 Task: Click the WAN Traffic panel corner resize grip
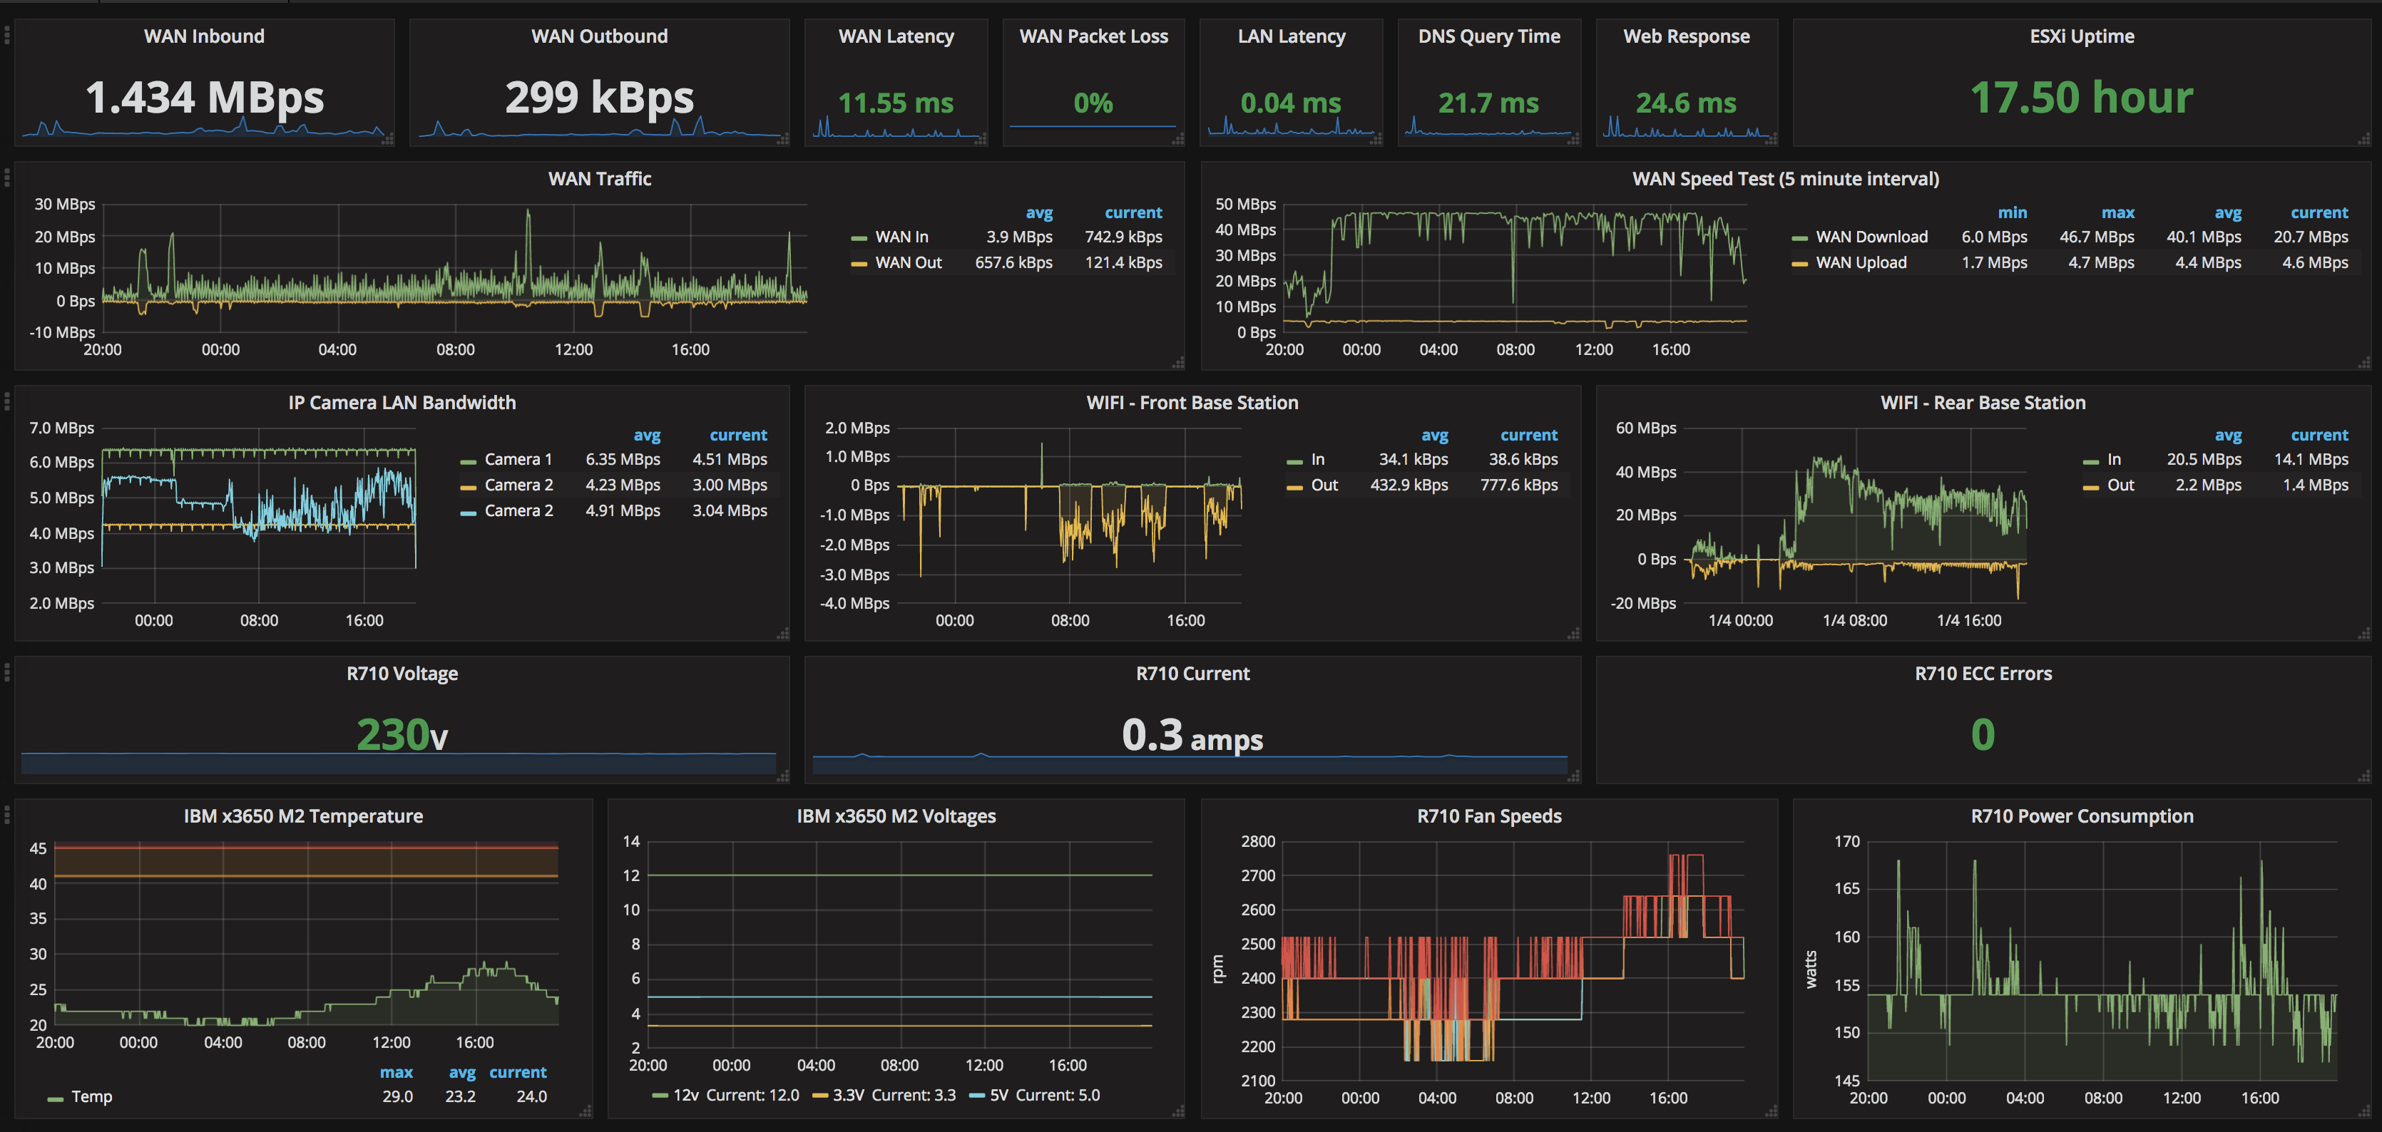tap(1178, 363)
